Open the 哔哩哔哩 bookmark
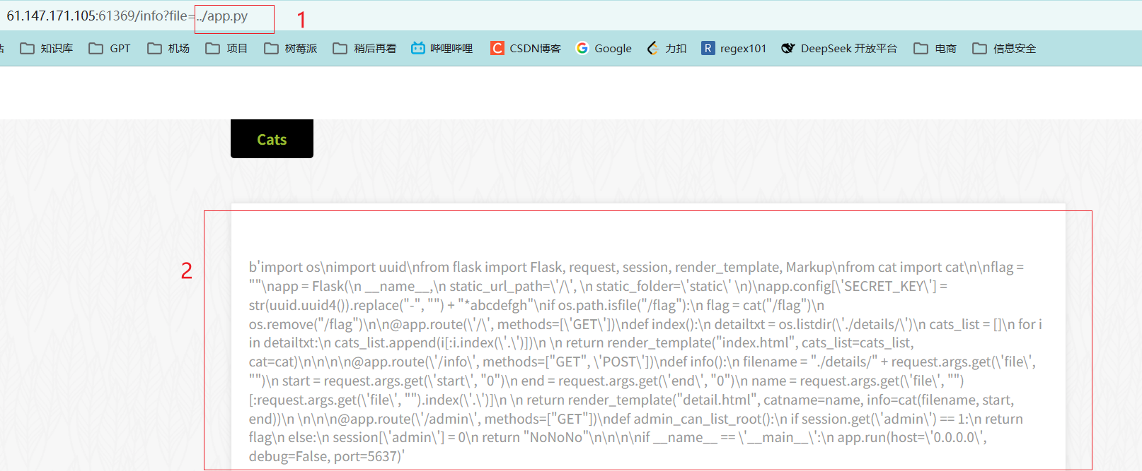The height and width of the screenshot is (471, 1142). 442,48
